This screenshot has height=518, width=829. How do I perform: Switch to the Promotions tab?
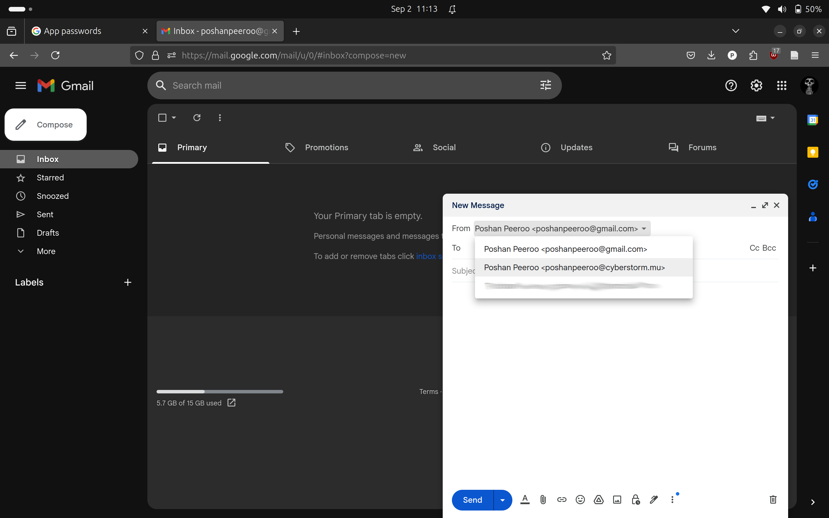[x=326, y=147]
